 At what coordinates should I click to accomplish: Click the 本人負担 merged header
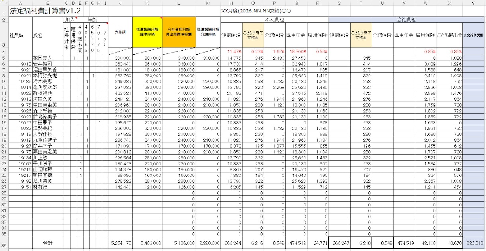[274, 19]
